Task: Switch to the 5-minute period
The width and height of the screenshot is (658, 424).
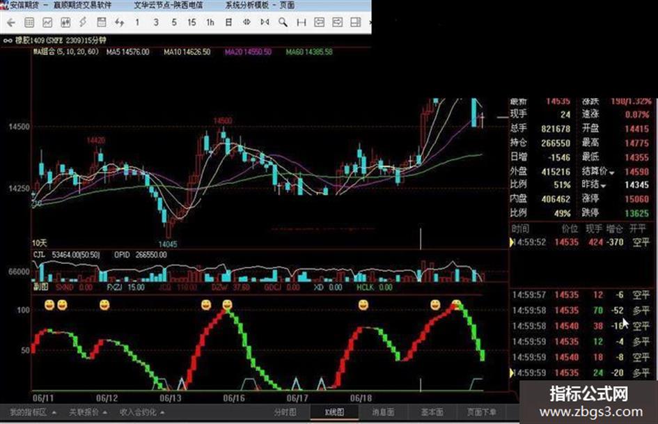Action: point(174,22)
